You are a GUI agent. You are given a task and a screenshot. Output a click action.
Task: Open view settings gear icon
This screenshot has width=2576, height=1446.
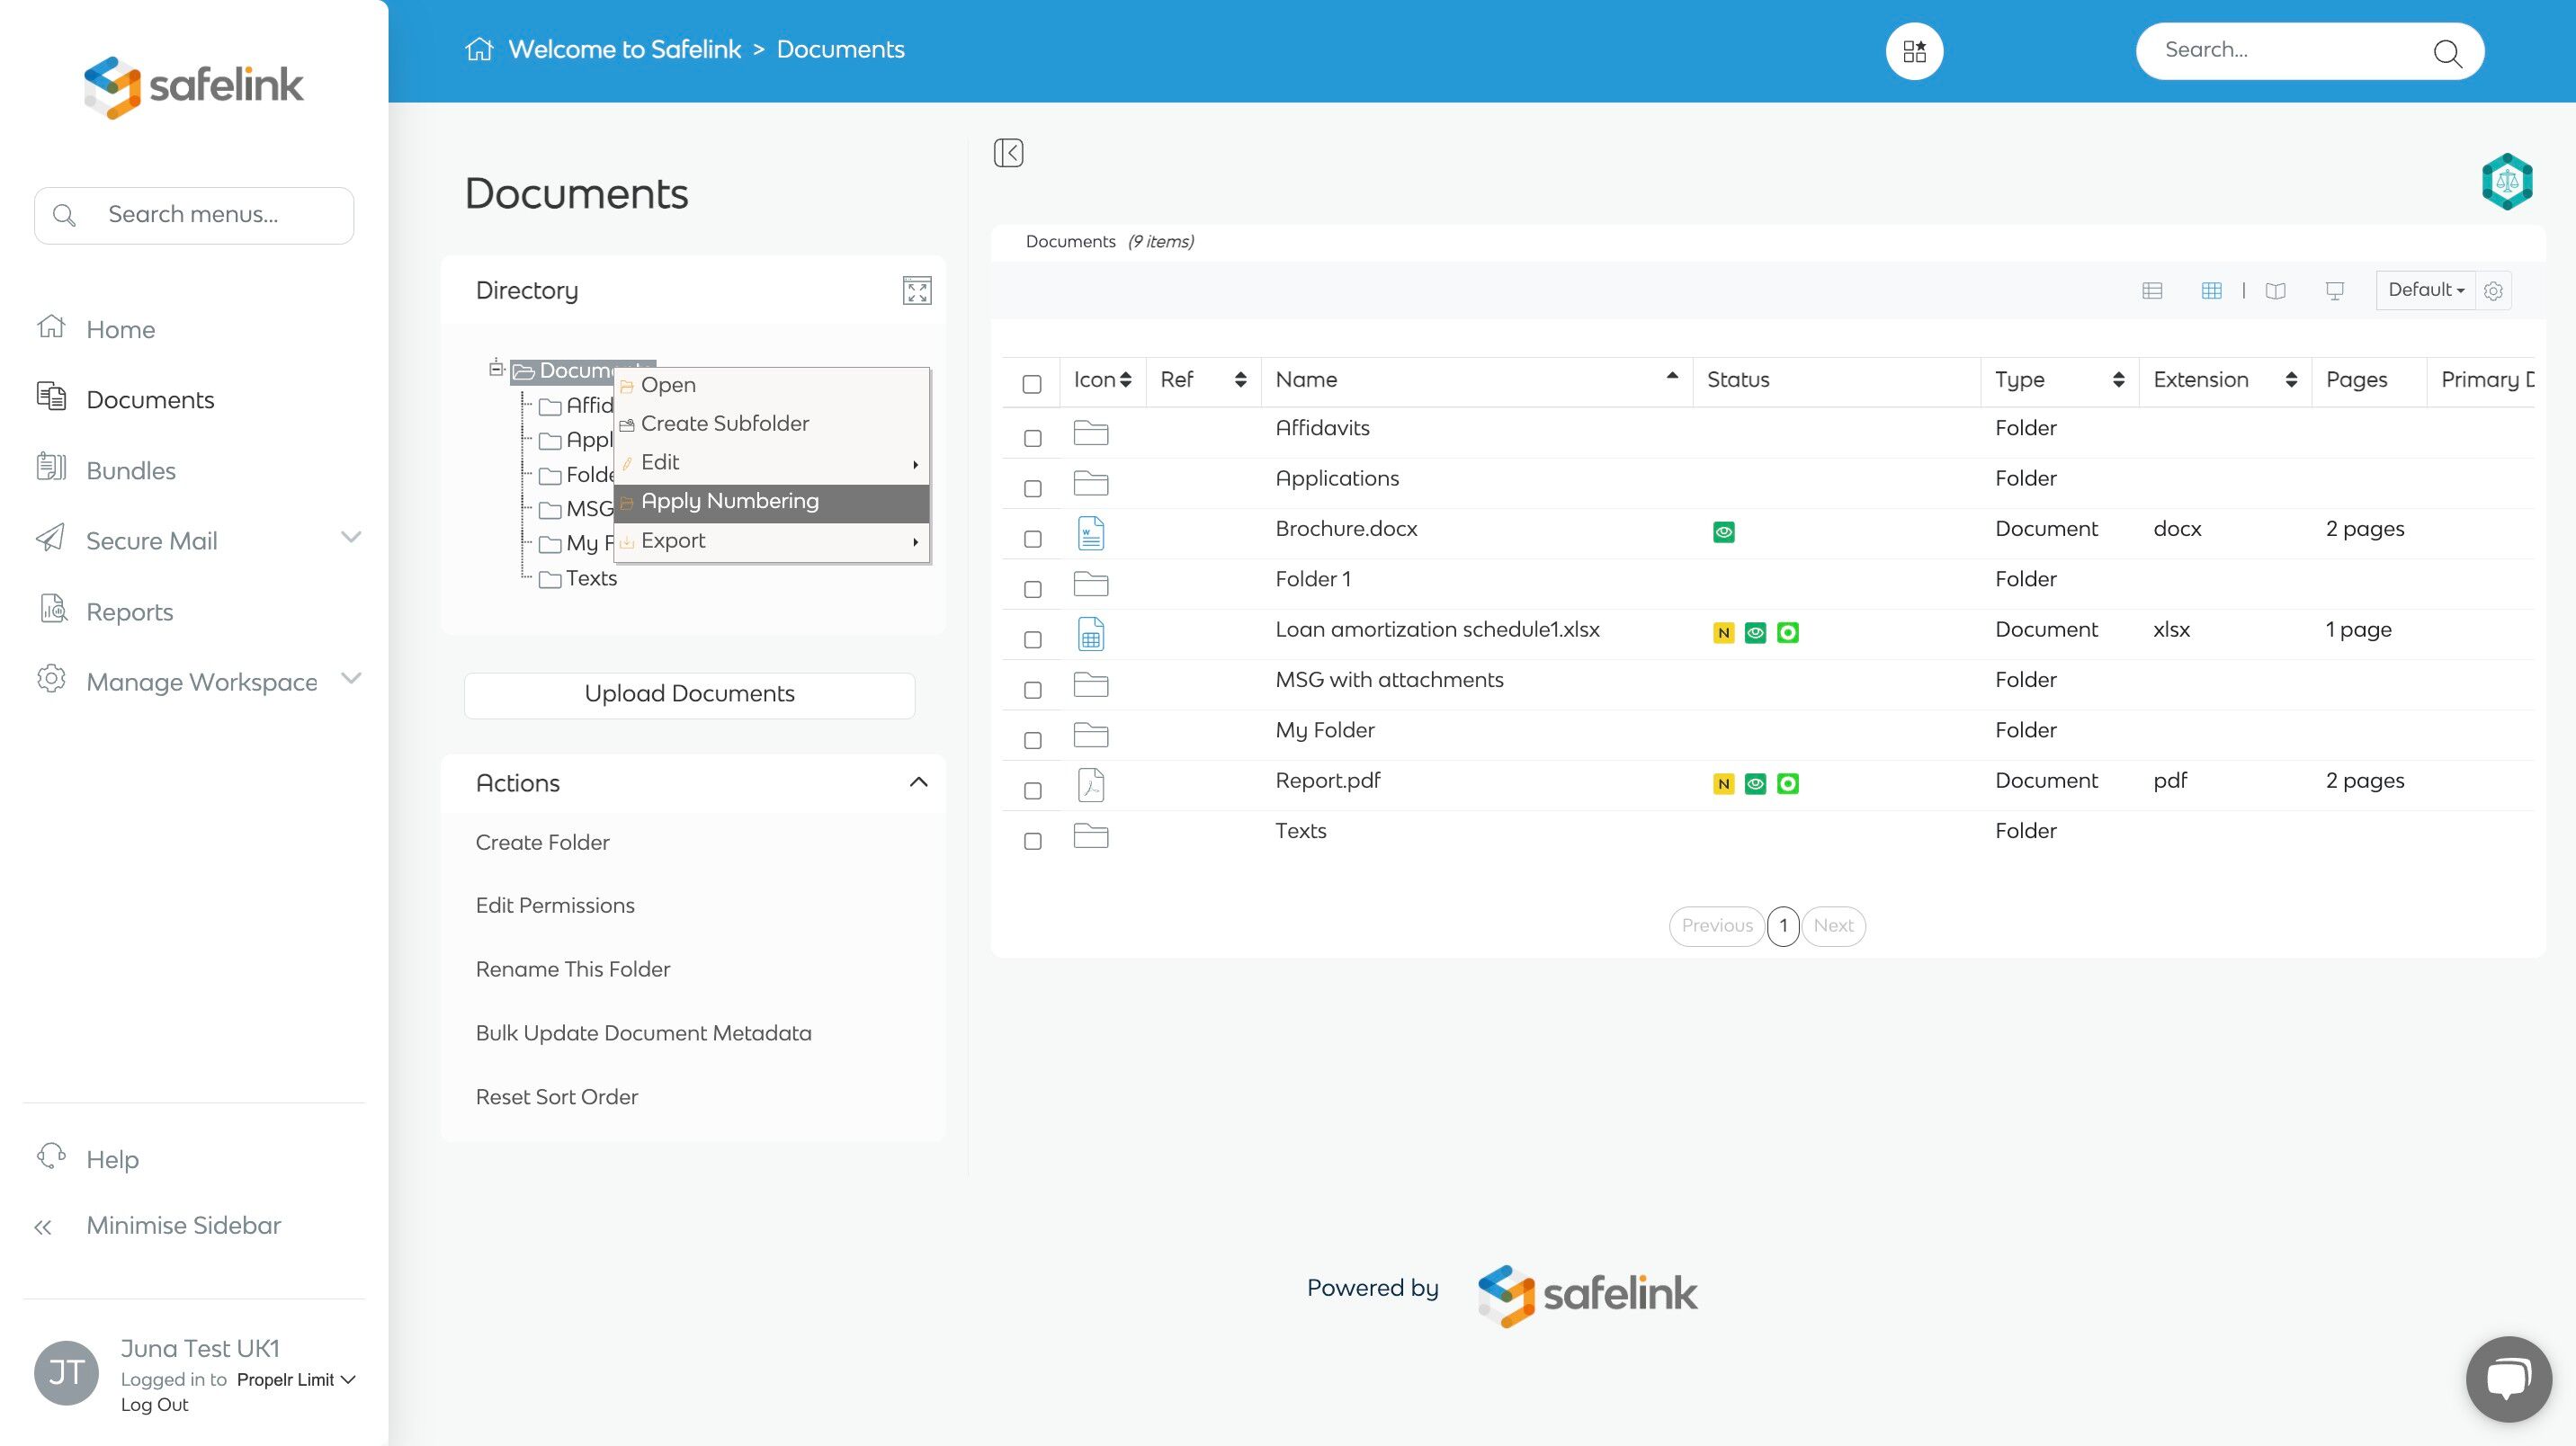click(2493, 291)
